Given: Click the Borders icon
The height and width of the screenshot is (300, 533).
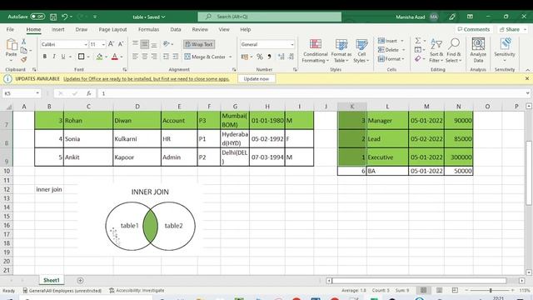Looking at the screenshot, I should coord(81,57).
